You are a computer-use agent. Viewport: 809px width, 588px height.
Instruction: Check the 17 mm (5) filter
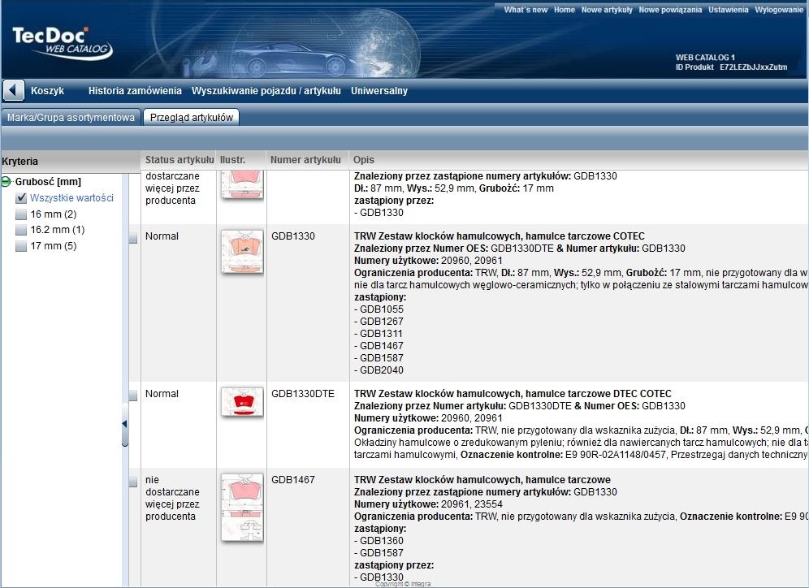pyautogui.click(x=21, y=246)
